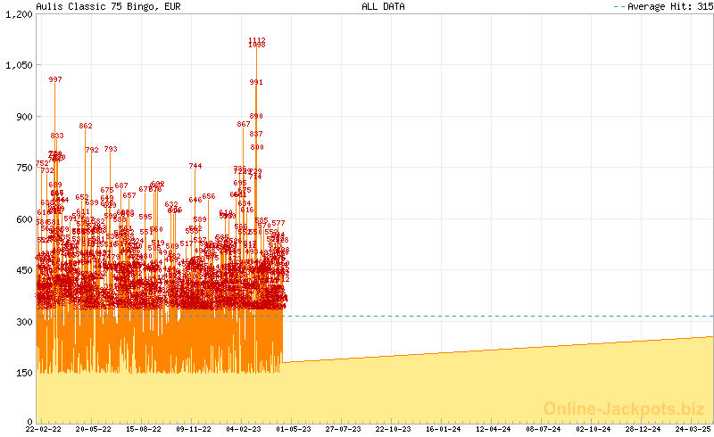This screenshot has height=437, width=714.
Task: Click the 744 data point label
Action: pos(195,166)
